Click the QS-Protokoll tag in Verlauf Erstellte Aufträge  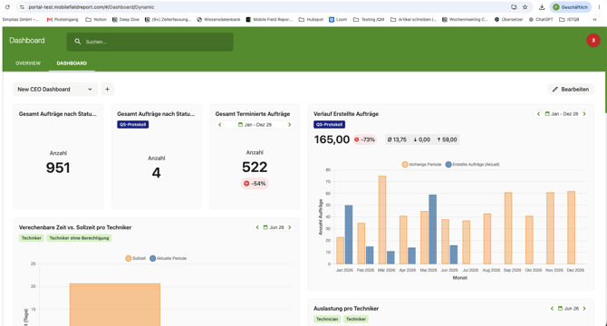[329, 125]
